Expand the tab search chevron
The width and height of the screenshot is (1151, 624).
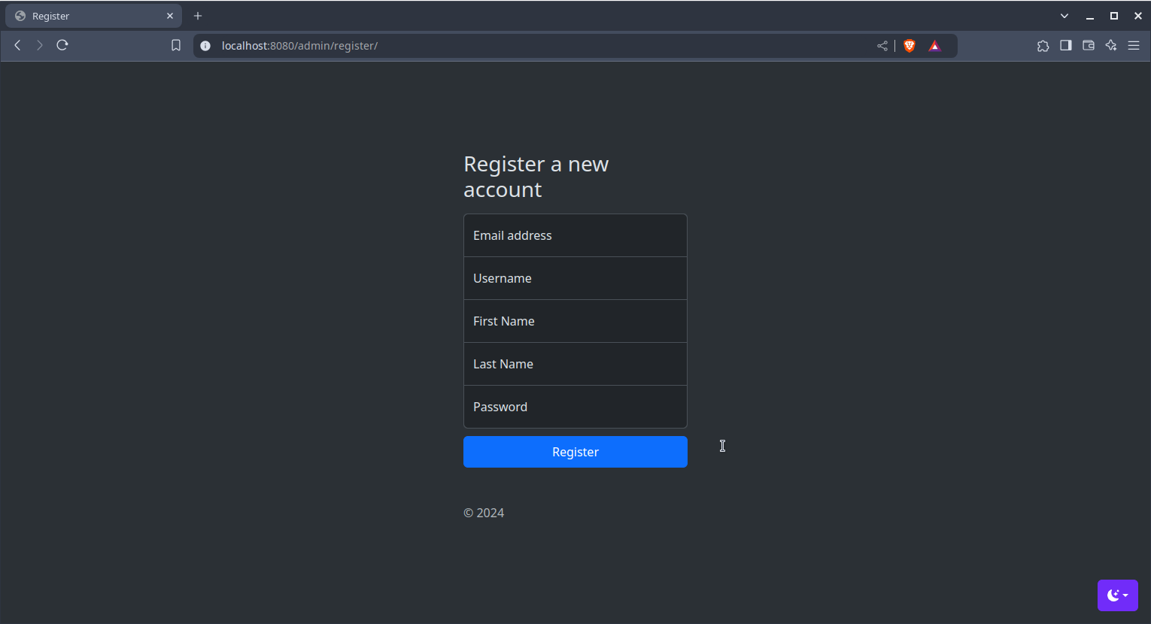(1064, 16)
